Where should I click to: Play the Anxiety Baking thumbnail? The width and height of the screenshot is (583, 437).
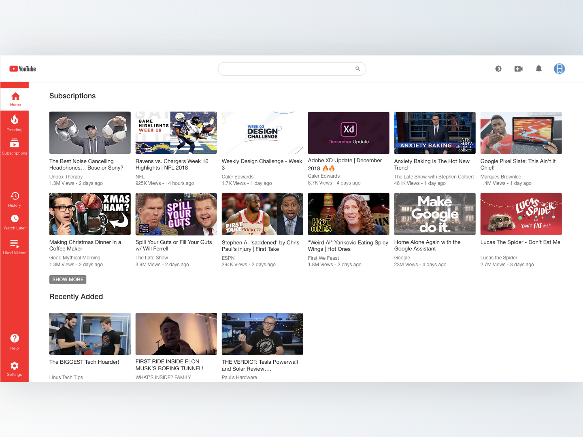click(435, 133)
